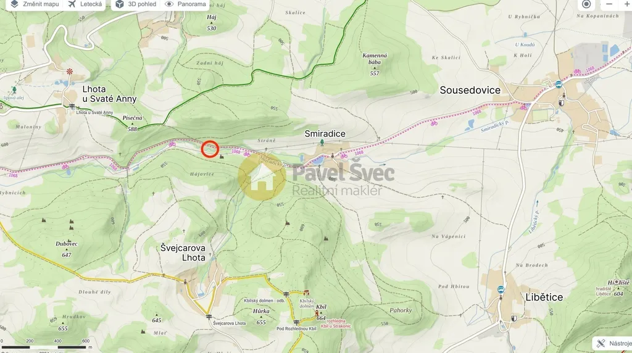Open the Lhota u Svaté Anny label
This screenshot has height=353, width=632.
109,94
